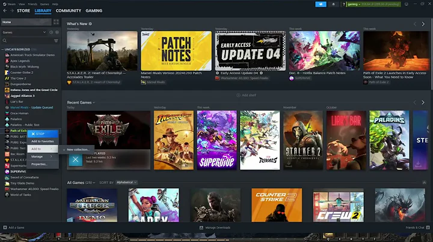Image resolution: width=433 pixels, height=242 pixels.
Task: Expand the Add to submenu
Action: pyautogui.click(x=43, y=149)
